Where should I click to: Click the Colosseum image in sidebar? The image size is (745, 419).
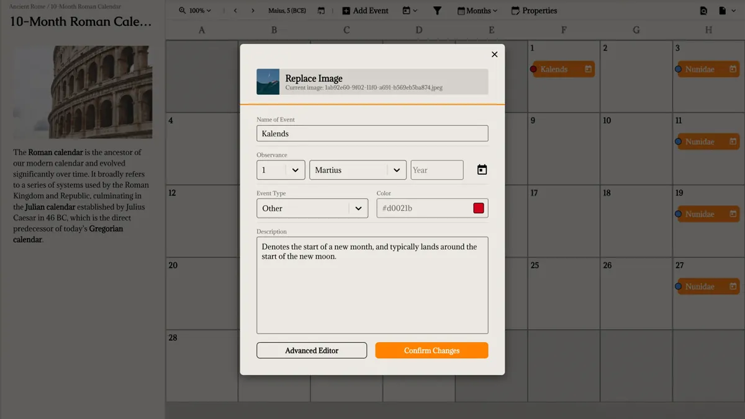[x=83, y=92]
